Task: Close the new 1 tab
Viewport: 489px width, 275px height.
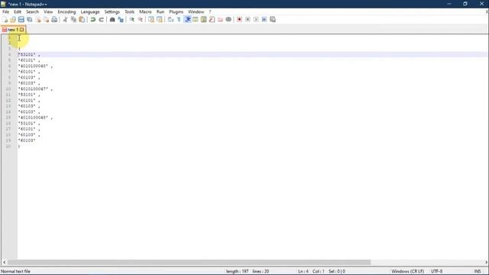Action: [x=22, y=30]
